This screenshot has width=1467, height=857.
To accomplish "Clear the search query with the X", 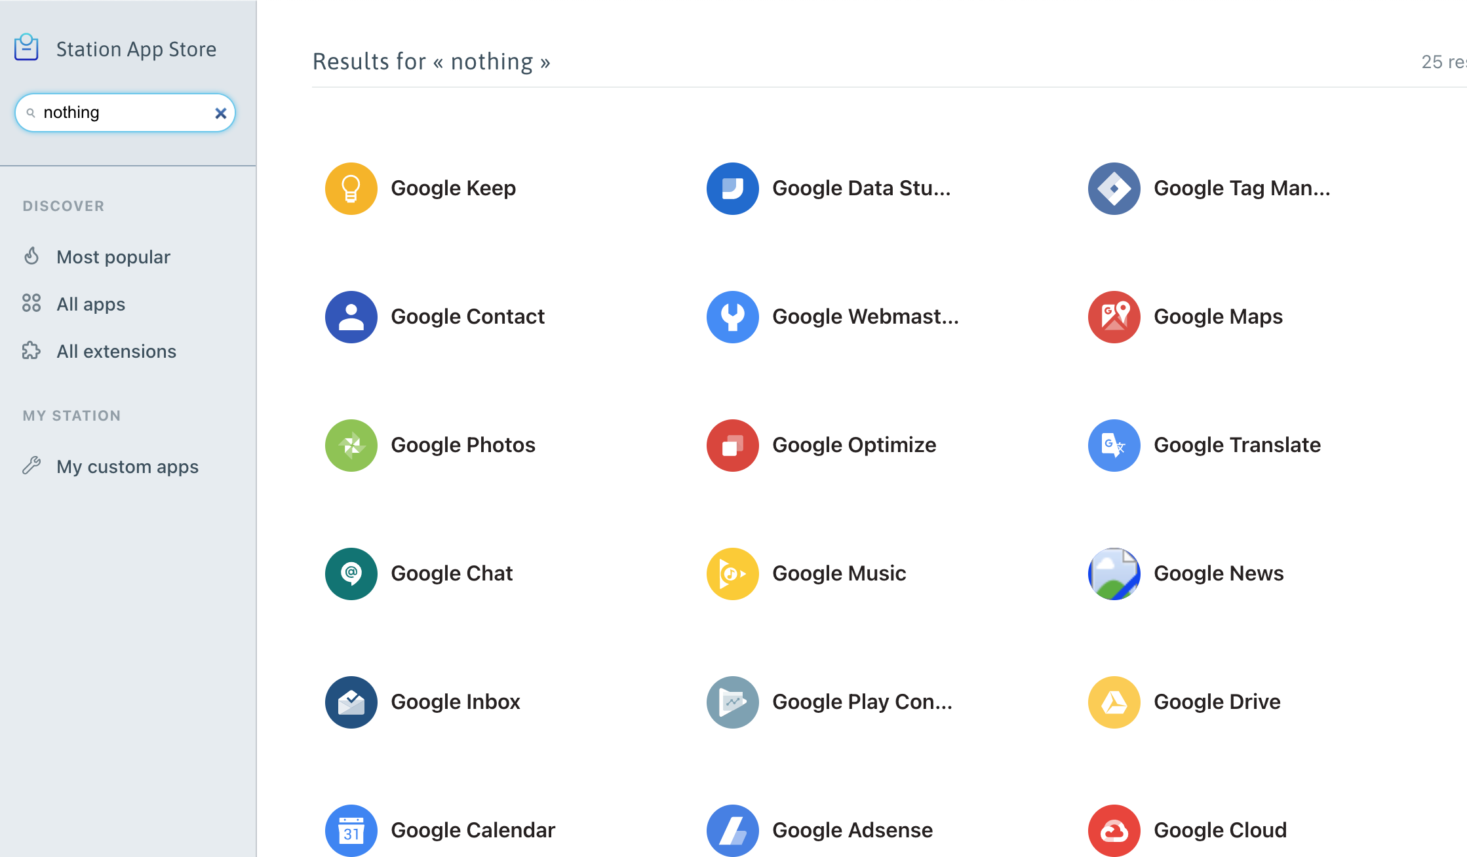I will click(x=220, y=113).
